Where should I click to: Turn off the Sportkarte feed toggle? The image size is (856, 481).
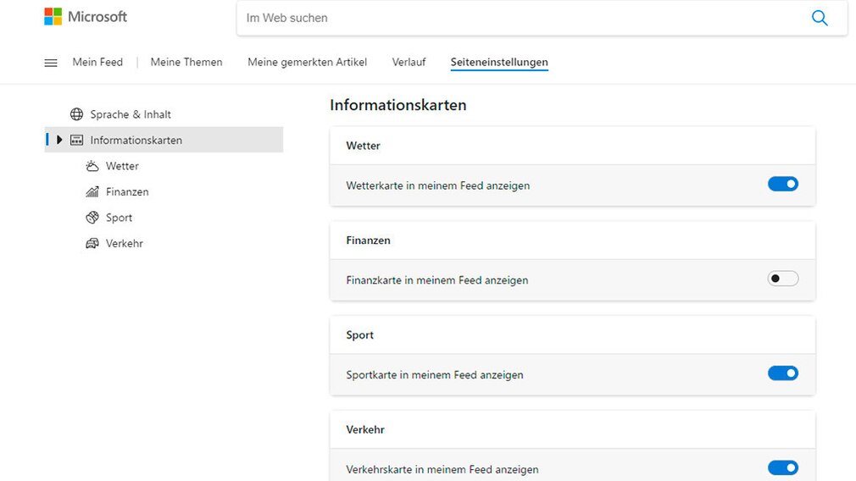(783, 373)
